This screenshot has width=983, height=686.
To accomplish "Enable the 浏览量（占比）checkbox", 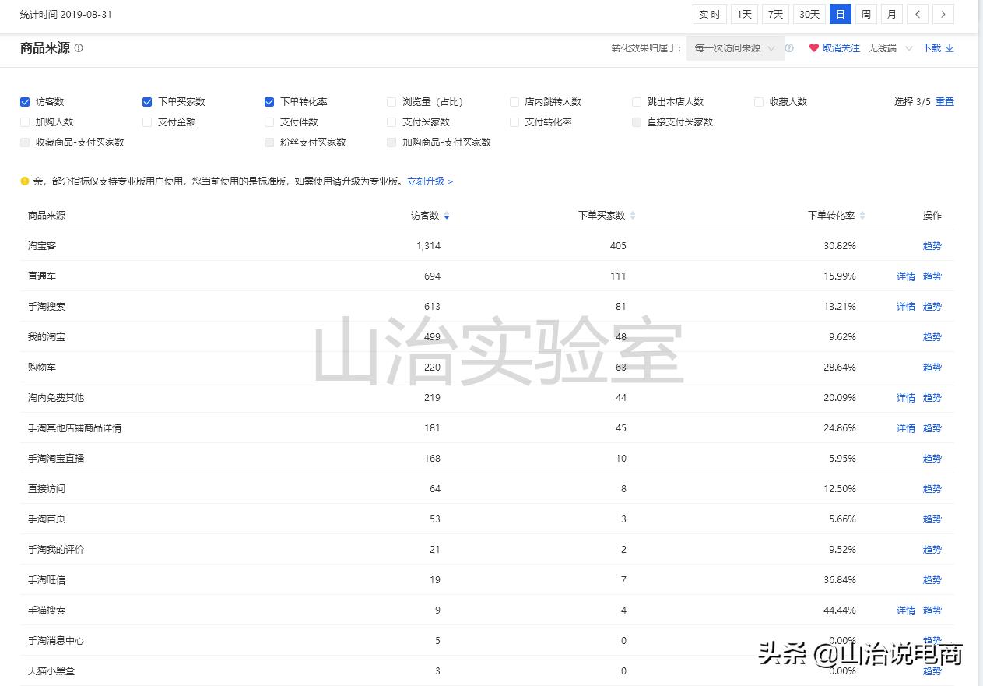I will pos(391,101).
